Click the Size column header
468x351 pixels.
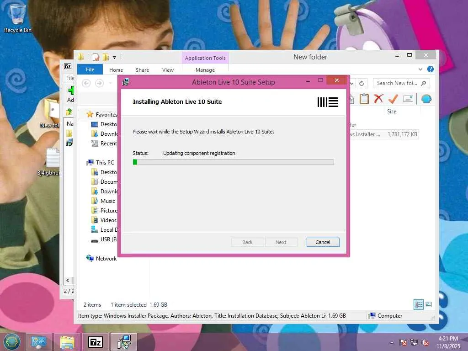392,112
